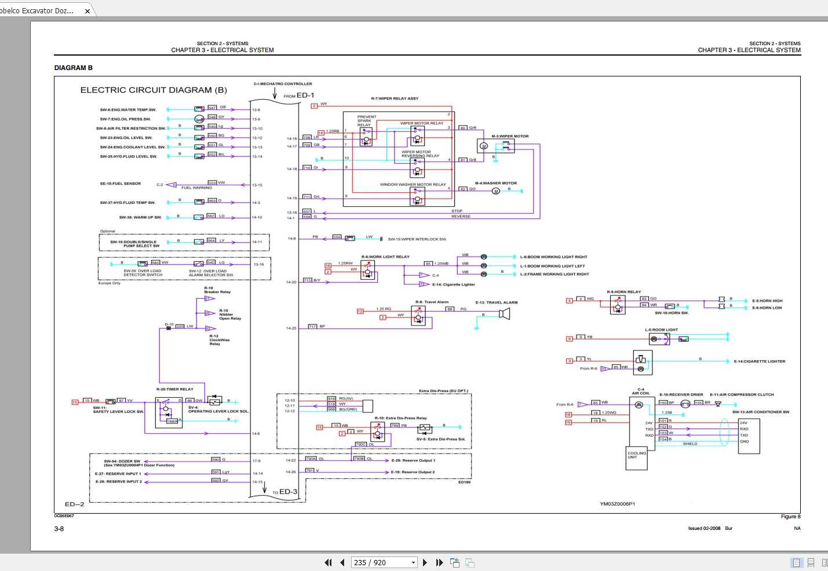Screen dimensions: 828x571
Task: Click the E-10:RECEIVER DRIER label
Action: point(681,394)
